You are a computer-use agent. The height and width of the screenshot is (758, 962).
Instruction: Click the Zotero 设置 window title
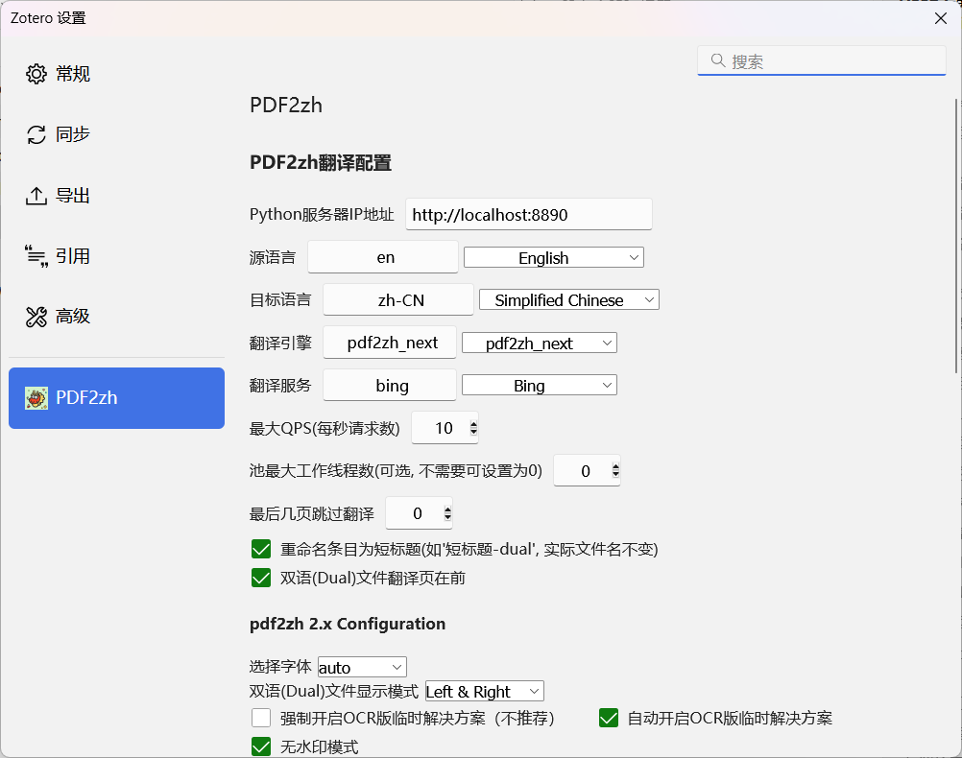(48, 18)
